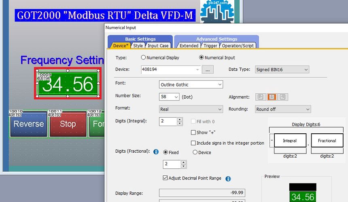Viewport: 348px width, 202px height.
Task: Switch to the Style tab
Action: point(138,46)
